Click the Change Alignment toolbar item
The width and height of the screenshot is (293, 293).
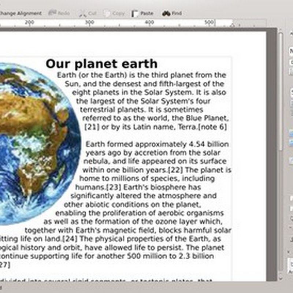coord(21,14)
